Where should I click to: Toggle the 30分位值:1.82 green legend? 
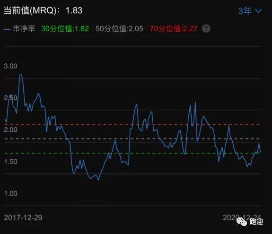click(65, 28)
